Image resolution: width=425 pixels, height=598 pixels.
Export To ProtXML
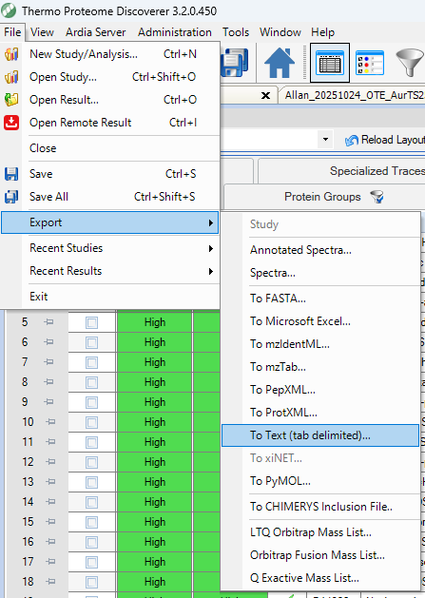click(x=320, y=413)
